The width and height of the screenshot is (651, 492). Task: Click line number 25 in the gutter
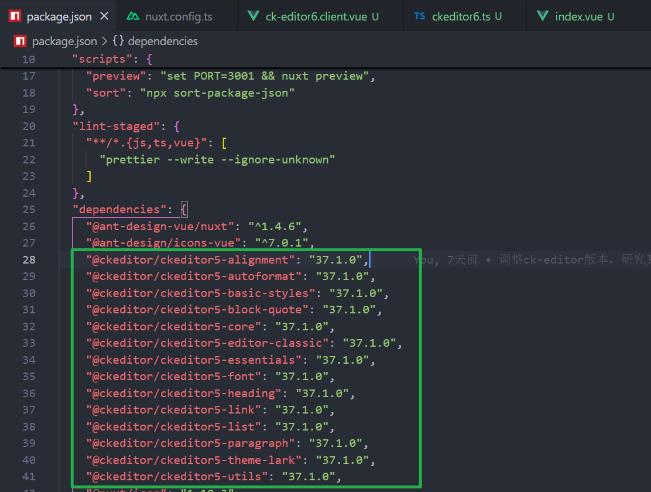click(29, 210)
